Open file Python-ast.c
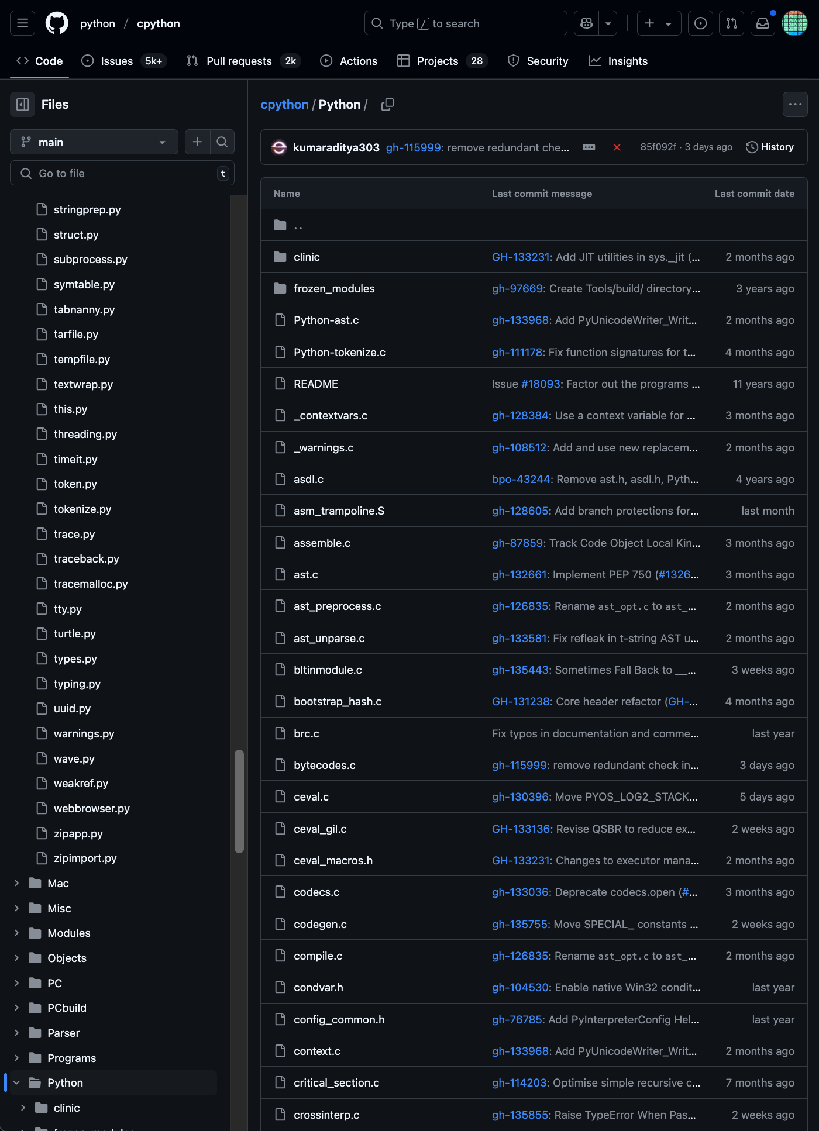Screen dimensions: 819x1131 pyautogui.click(x=326, y=320)
